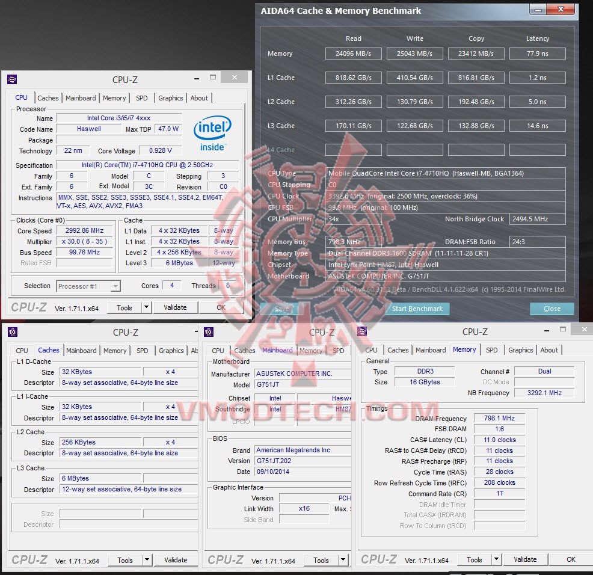Open Tools dropdown arrow in Caches window
Image resolution: width=593 pixels, height=575 pixels.
[x=147, y=559]
